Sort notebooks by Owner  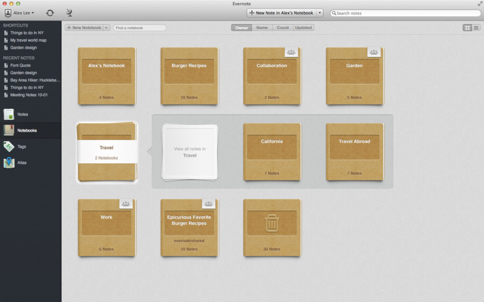click(x=241, y=28)
